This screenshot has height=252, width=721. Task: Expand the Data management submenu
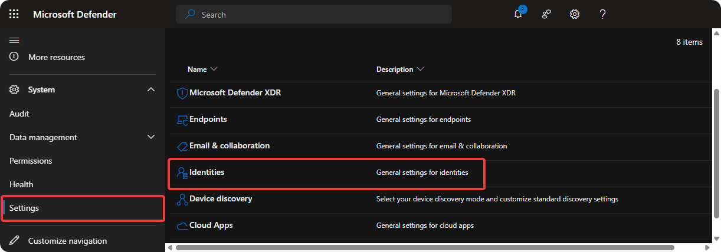tap(150, 137)
